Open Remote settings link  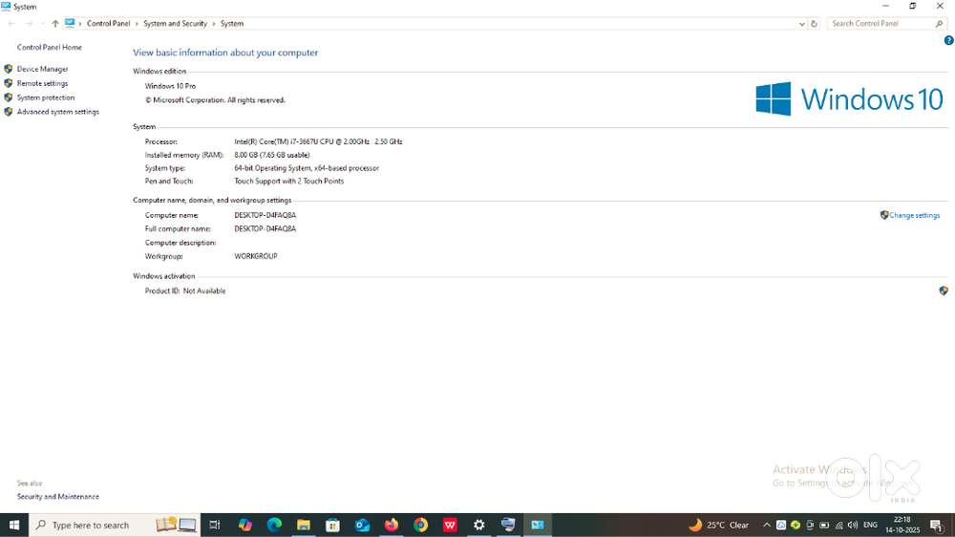coord(42,83)
